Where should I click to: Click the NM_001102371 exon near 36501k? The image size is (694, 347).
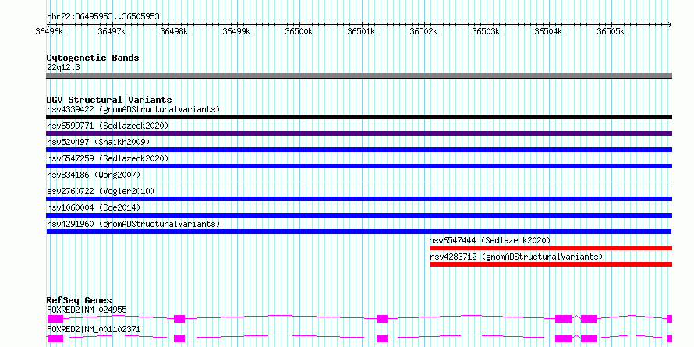[x=382, y=338]
